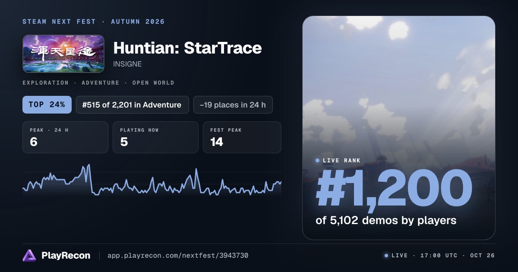
Task: Click the EXPLORATION tag
Action: pos(45,82)
